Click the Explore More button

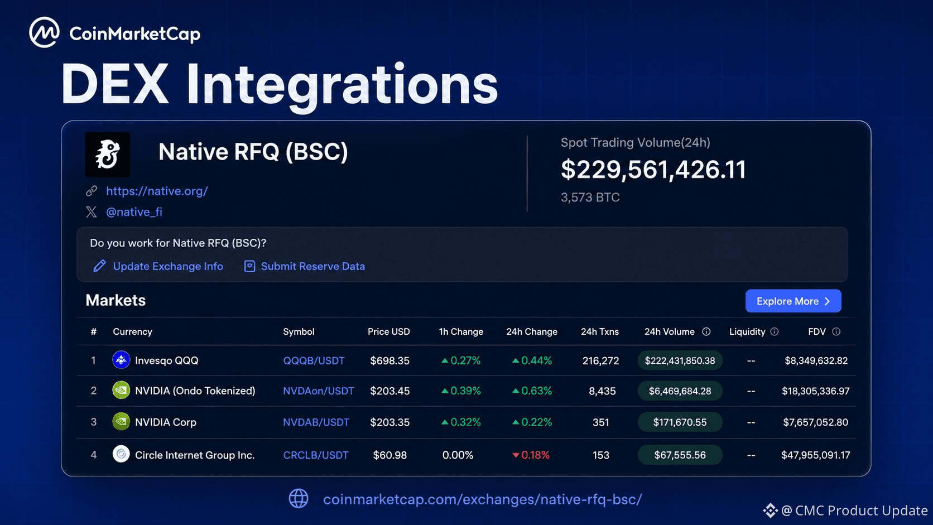point(793,301)
